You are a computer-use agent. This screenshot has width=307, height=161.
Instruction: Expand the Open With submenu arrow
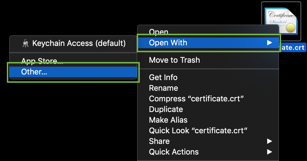[269, 43]
